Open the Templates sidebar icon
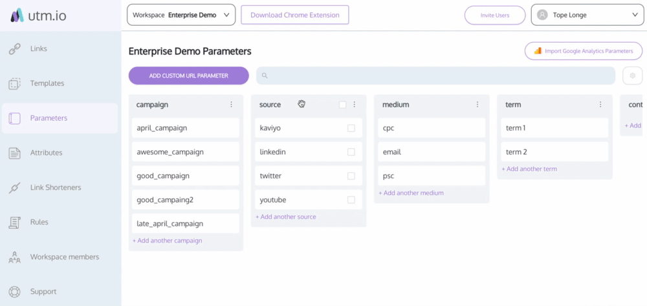Viewport: 647px width, 306px height. [14, 84]
